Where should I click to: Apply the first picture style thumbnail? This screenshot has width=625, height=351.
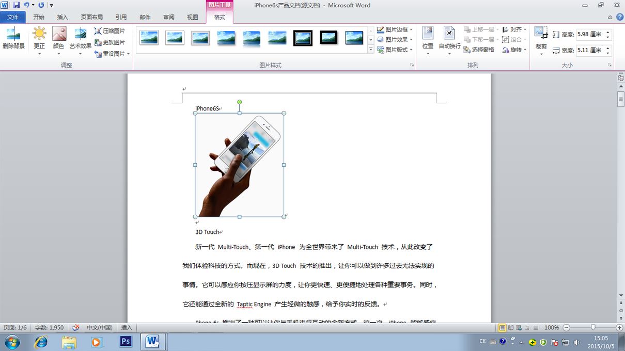(x=149, y=38)
